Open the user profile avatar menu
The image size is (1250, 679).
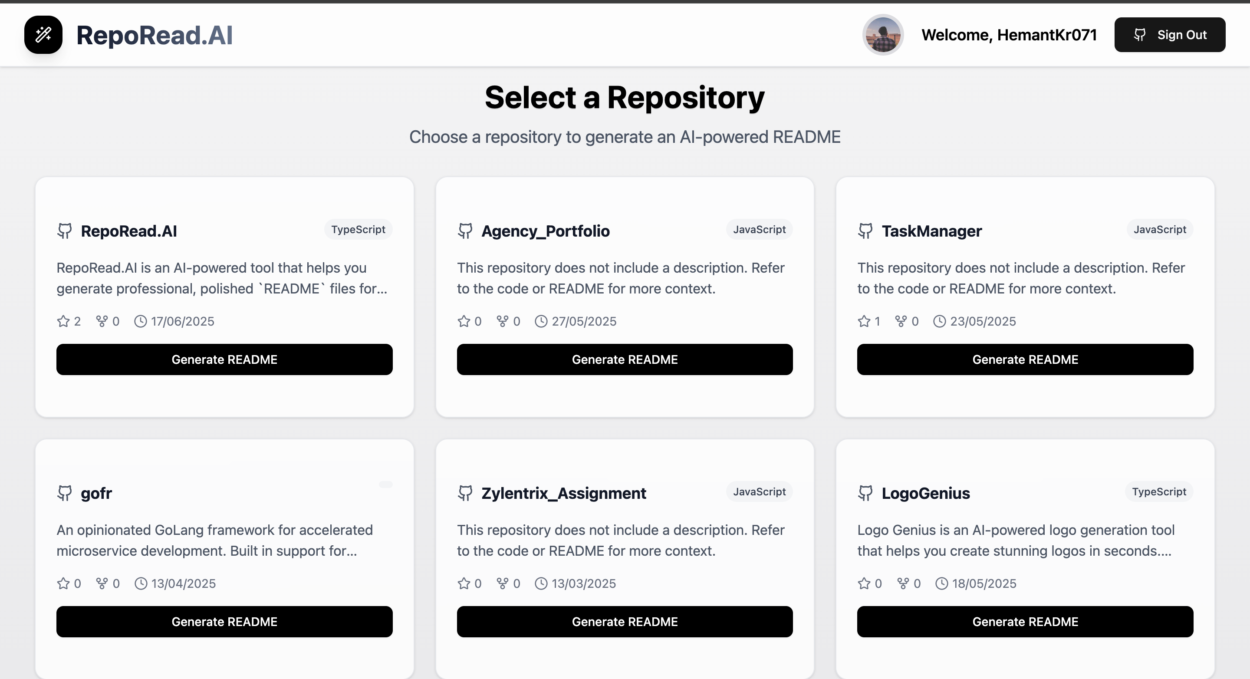point(883,34)
